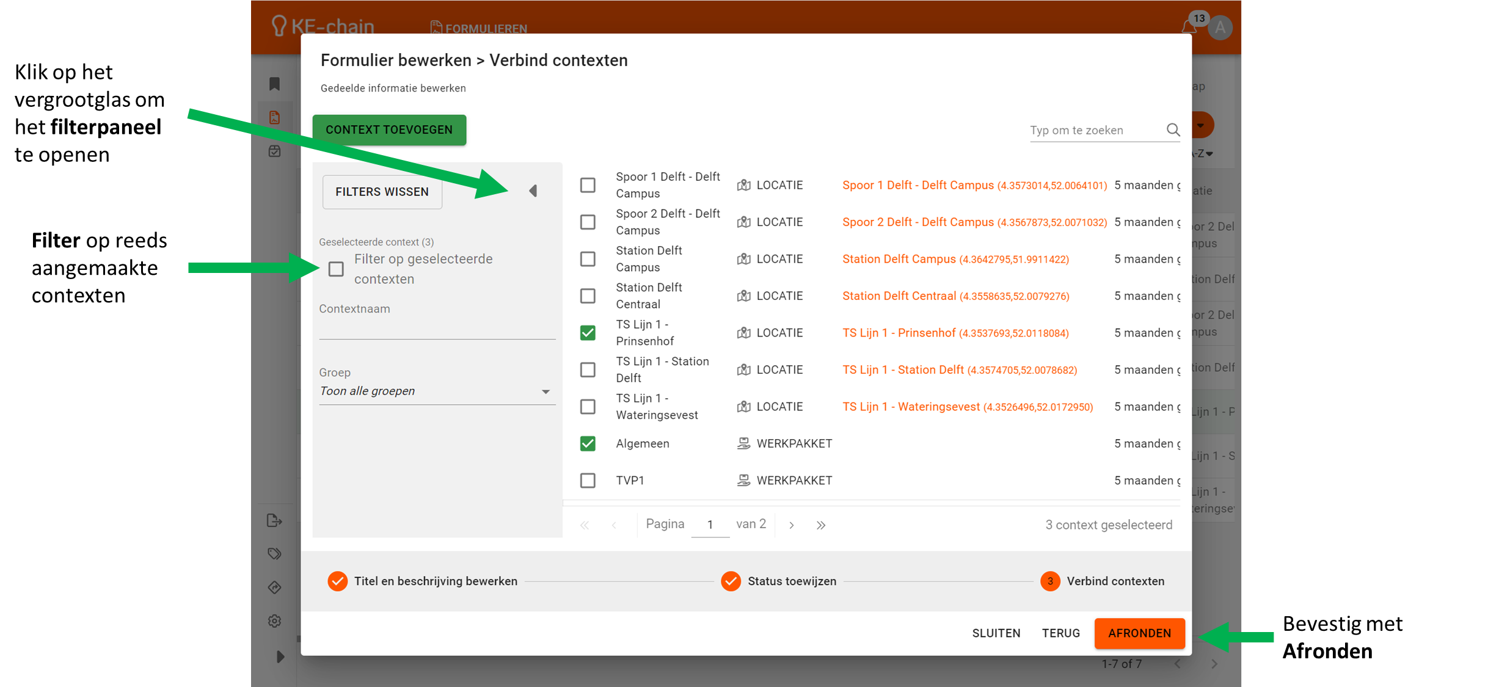The image size is (1488, 687).
Task: Click the search magnifier icon
Action: pos(1173,129)
